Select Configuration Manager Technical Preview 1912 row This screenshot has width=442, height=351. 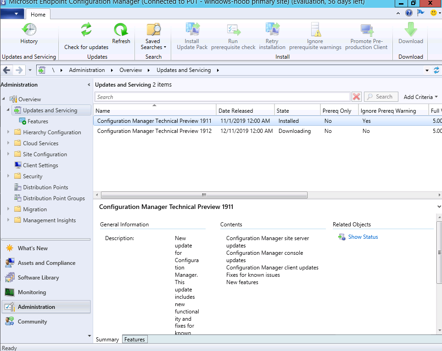[268, 131]
